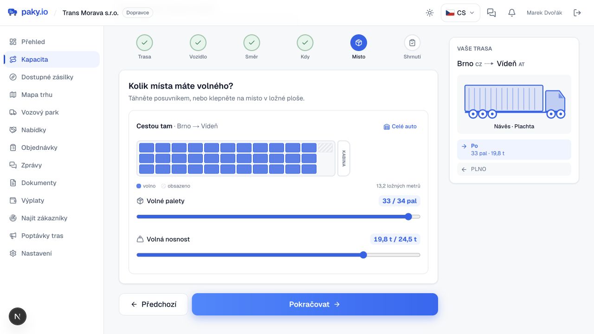594x334 pixels.
Task: Click the Kdy step checkmark circle
Action: click(x=305, y=43)
